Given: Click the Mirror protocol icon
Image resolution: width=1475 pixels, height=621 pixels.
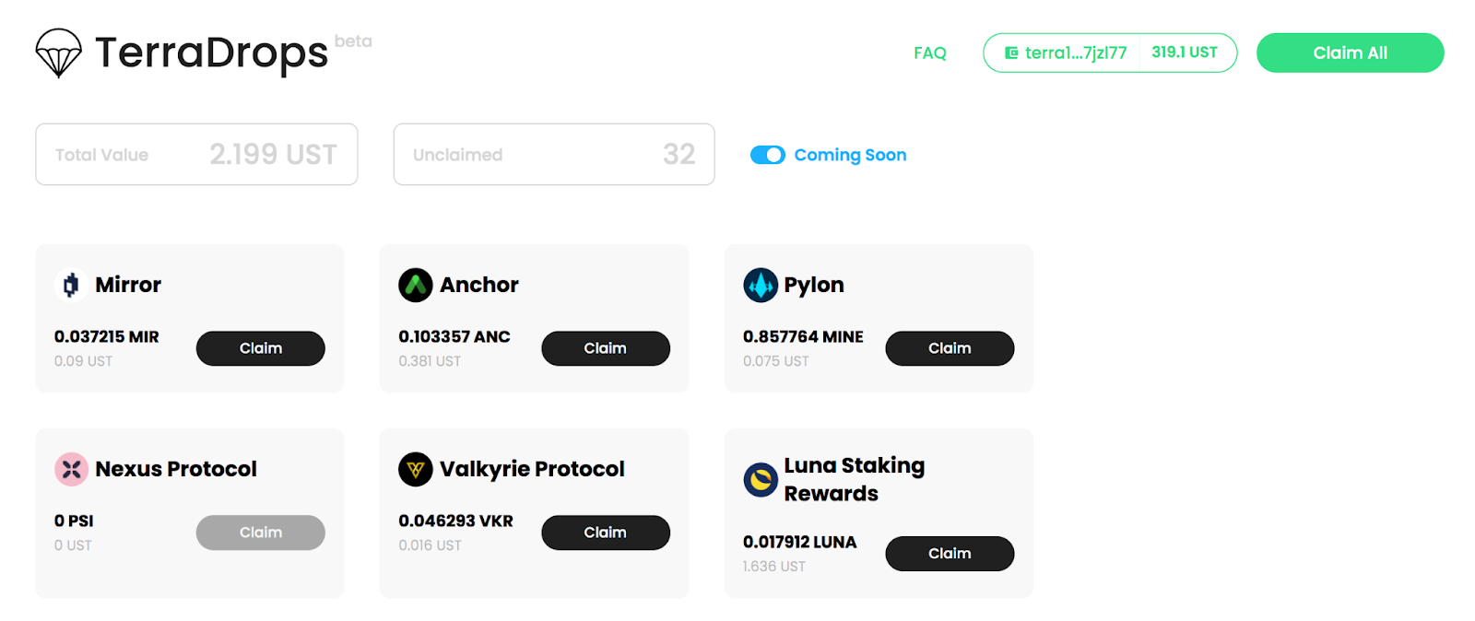Looking at the screenshot, I should (71, 286).
